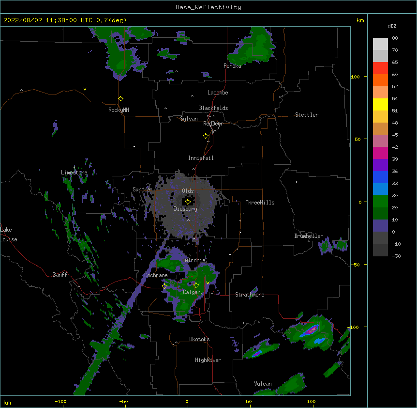Click the Strathmore town label
Screen dimensions: 417x408
coord(250,295)
